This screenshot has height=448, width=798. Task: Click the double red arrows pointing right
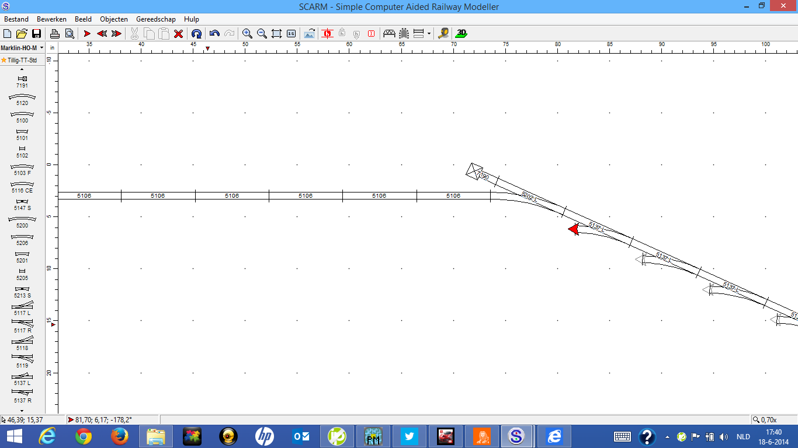116,34
